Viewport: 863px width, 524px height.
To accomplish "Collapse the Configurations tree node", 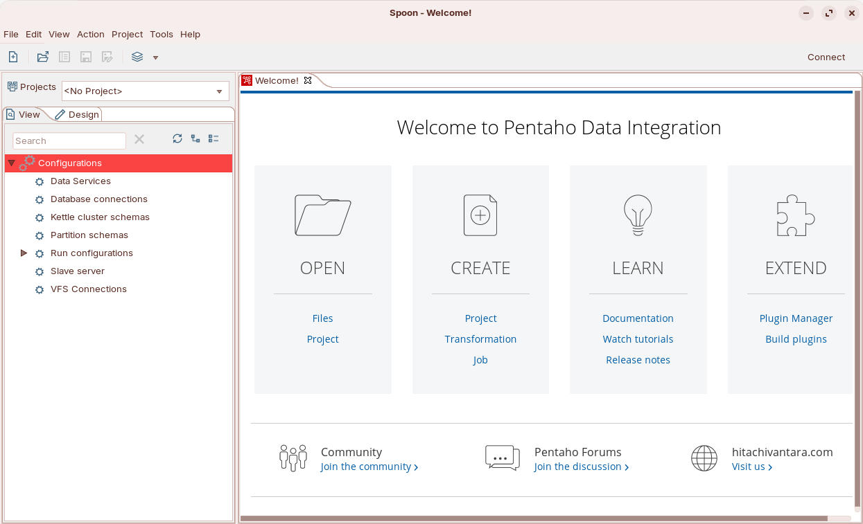I will [x=11, y=163].
